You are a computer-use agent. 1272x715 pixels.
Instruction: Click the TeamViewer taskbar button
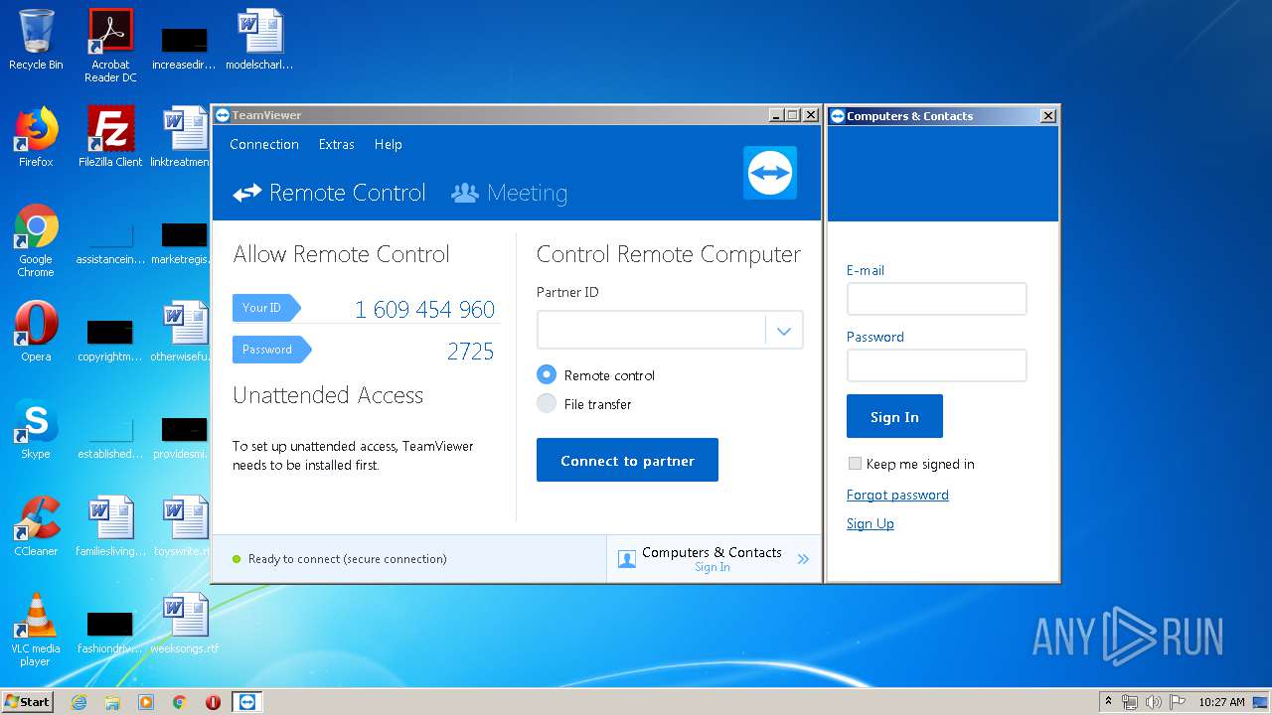(247, 702)
